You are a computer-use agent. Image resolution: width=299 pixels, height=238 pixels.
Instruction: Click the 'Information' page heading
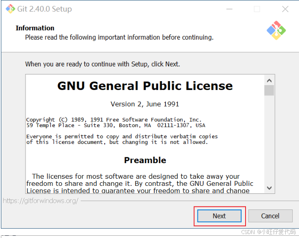pyautogui.click(x=35, y=28)
